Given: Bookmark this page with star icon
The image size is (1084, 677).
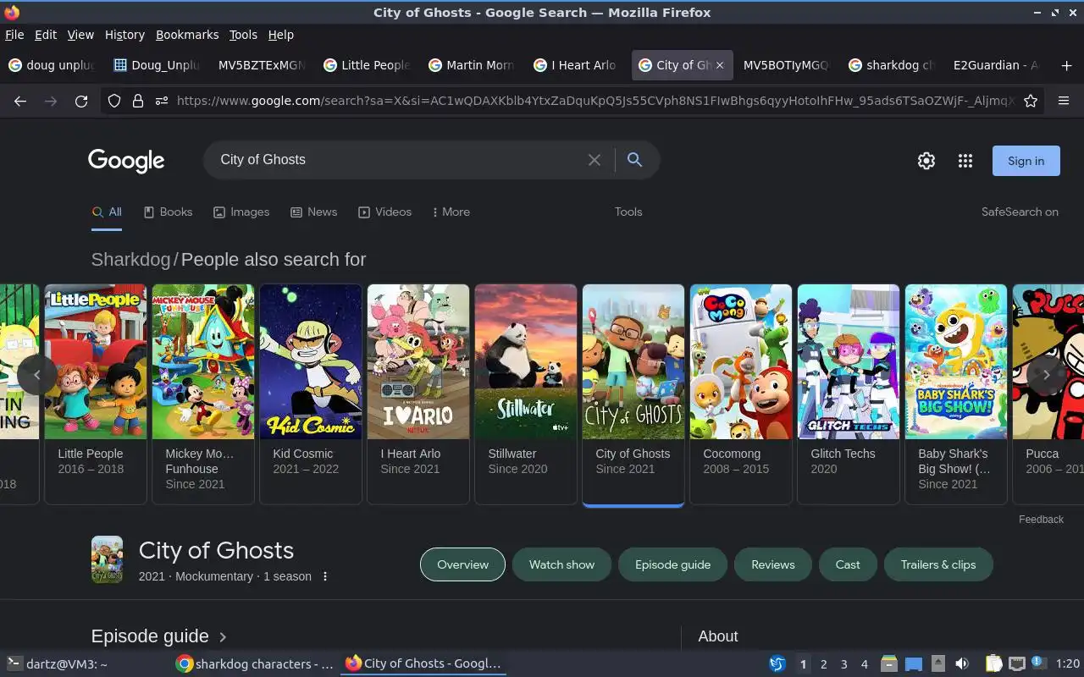Looking at the screenshot, I should (1031, 101).
